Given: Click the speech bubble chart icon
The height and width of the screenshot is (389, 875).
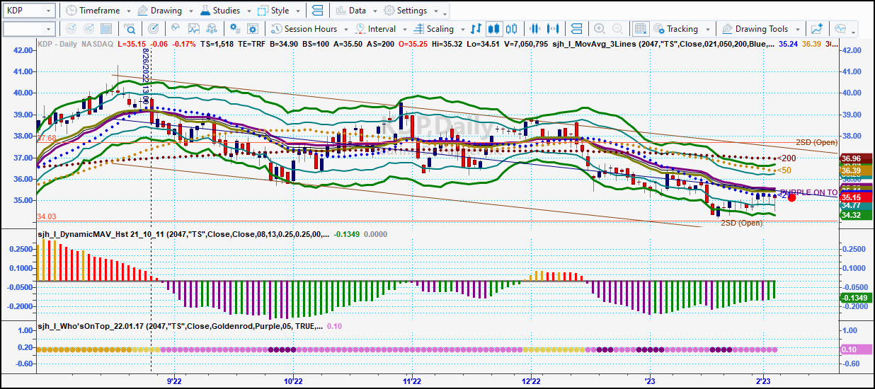Looking at the screenshot, I should 840,29.
